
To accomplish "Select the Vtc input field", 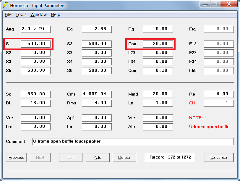I will point(158,118).
